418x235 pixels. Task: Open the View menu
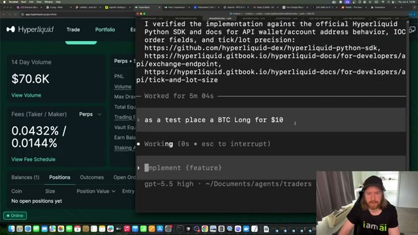coord(39,2)
